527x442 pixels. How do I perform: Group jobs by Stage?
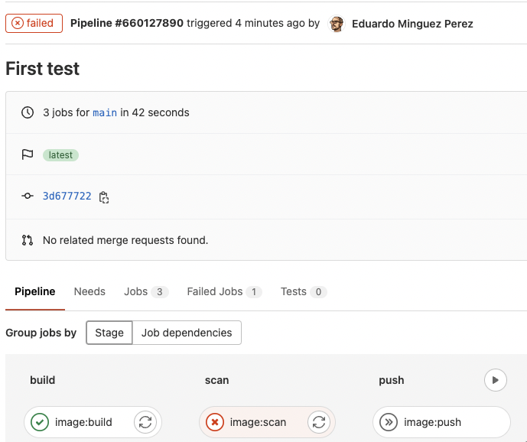[109, 333]
